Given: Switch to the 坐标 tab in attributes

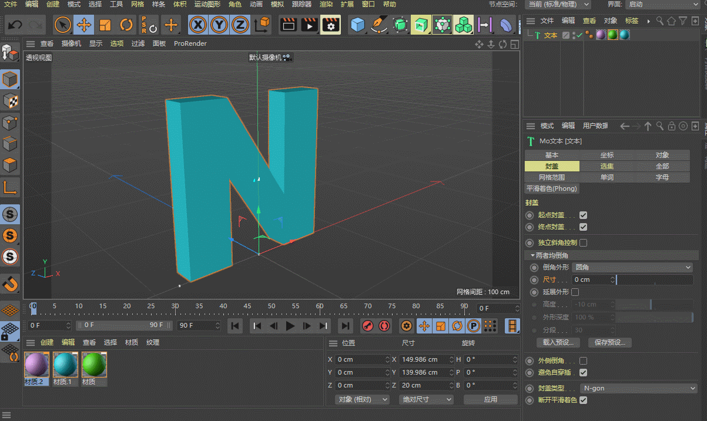Looking at the screenshot, I should 606,155.
